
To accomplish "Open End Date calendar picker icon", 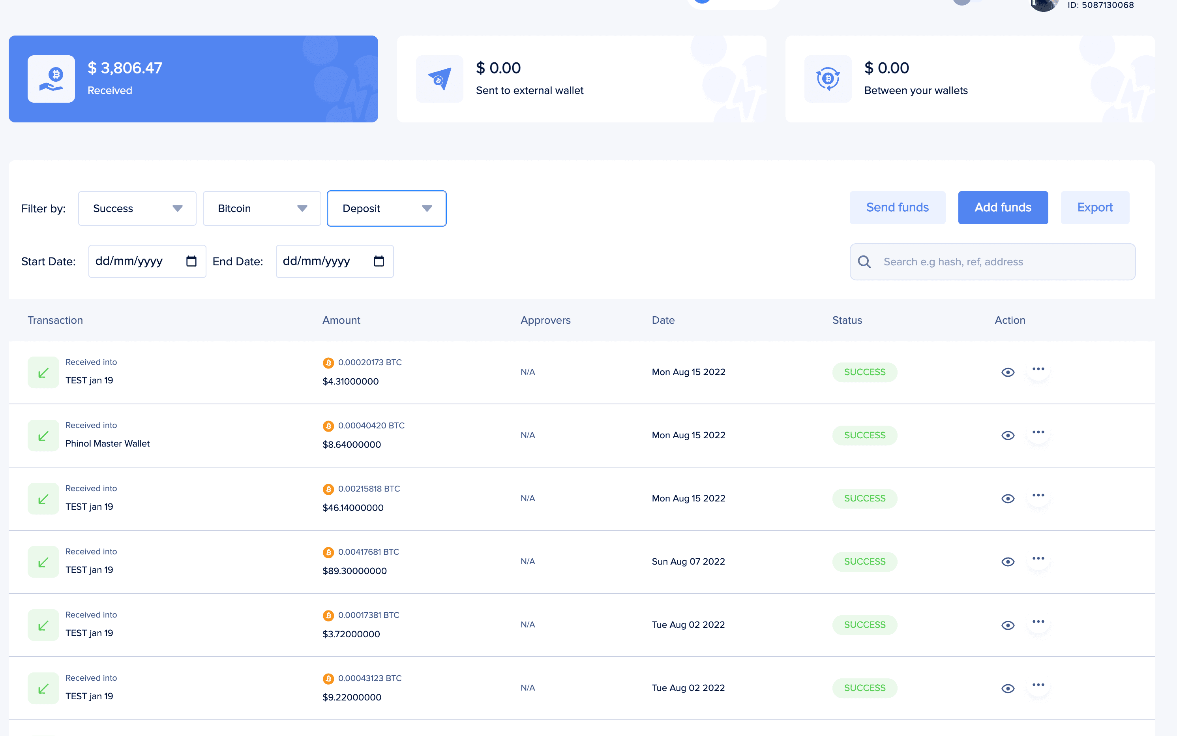I will (x=379, y=261).
